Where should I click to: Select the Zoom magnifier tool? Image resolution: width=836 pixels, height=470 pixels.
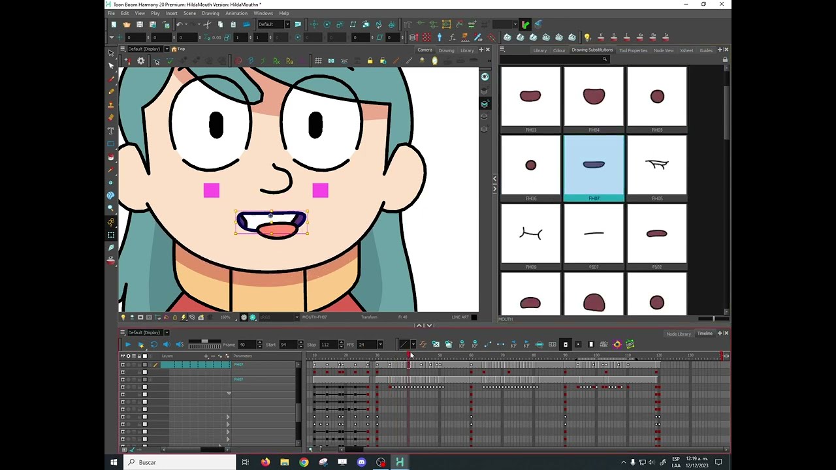[111, 208]
